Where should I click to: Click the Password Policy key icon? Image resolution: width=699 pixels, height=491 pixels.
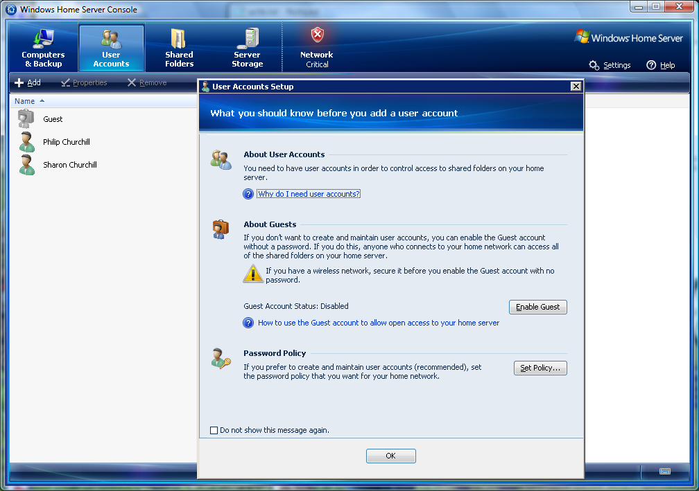221,359
